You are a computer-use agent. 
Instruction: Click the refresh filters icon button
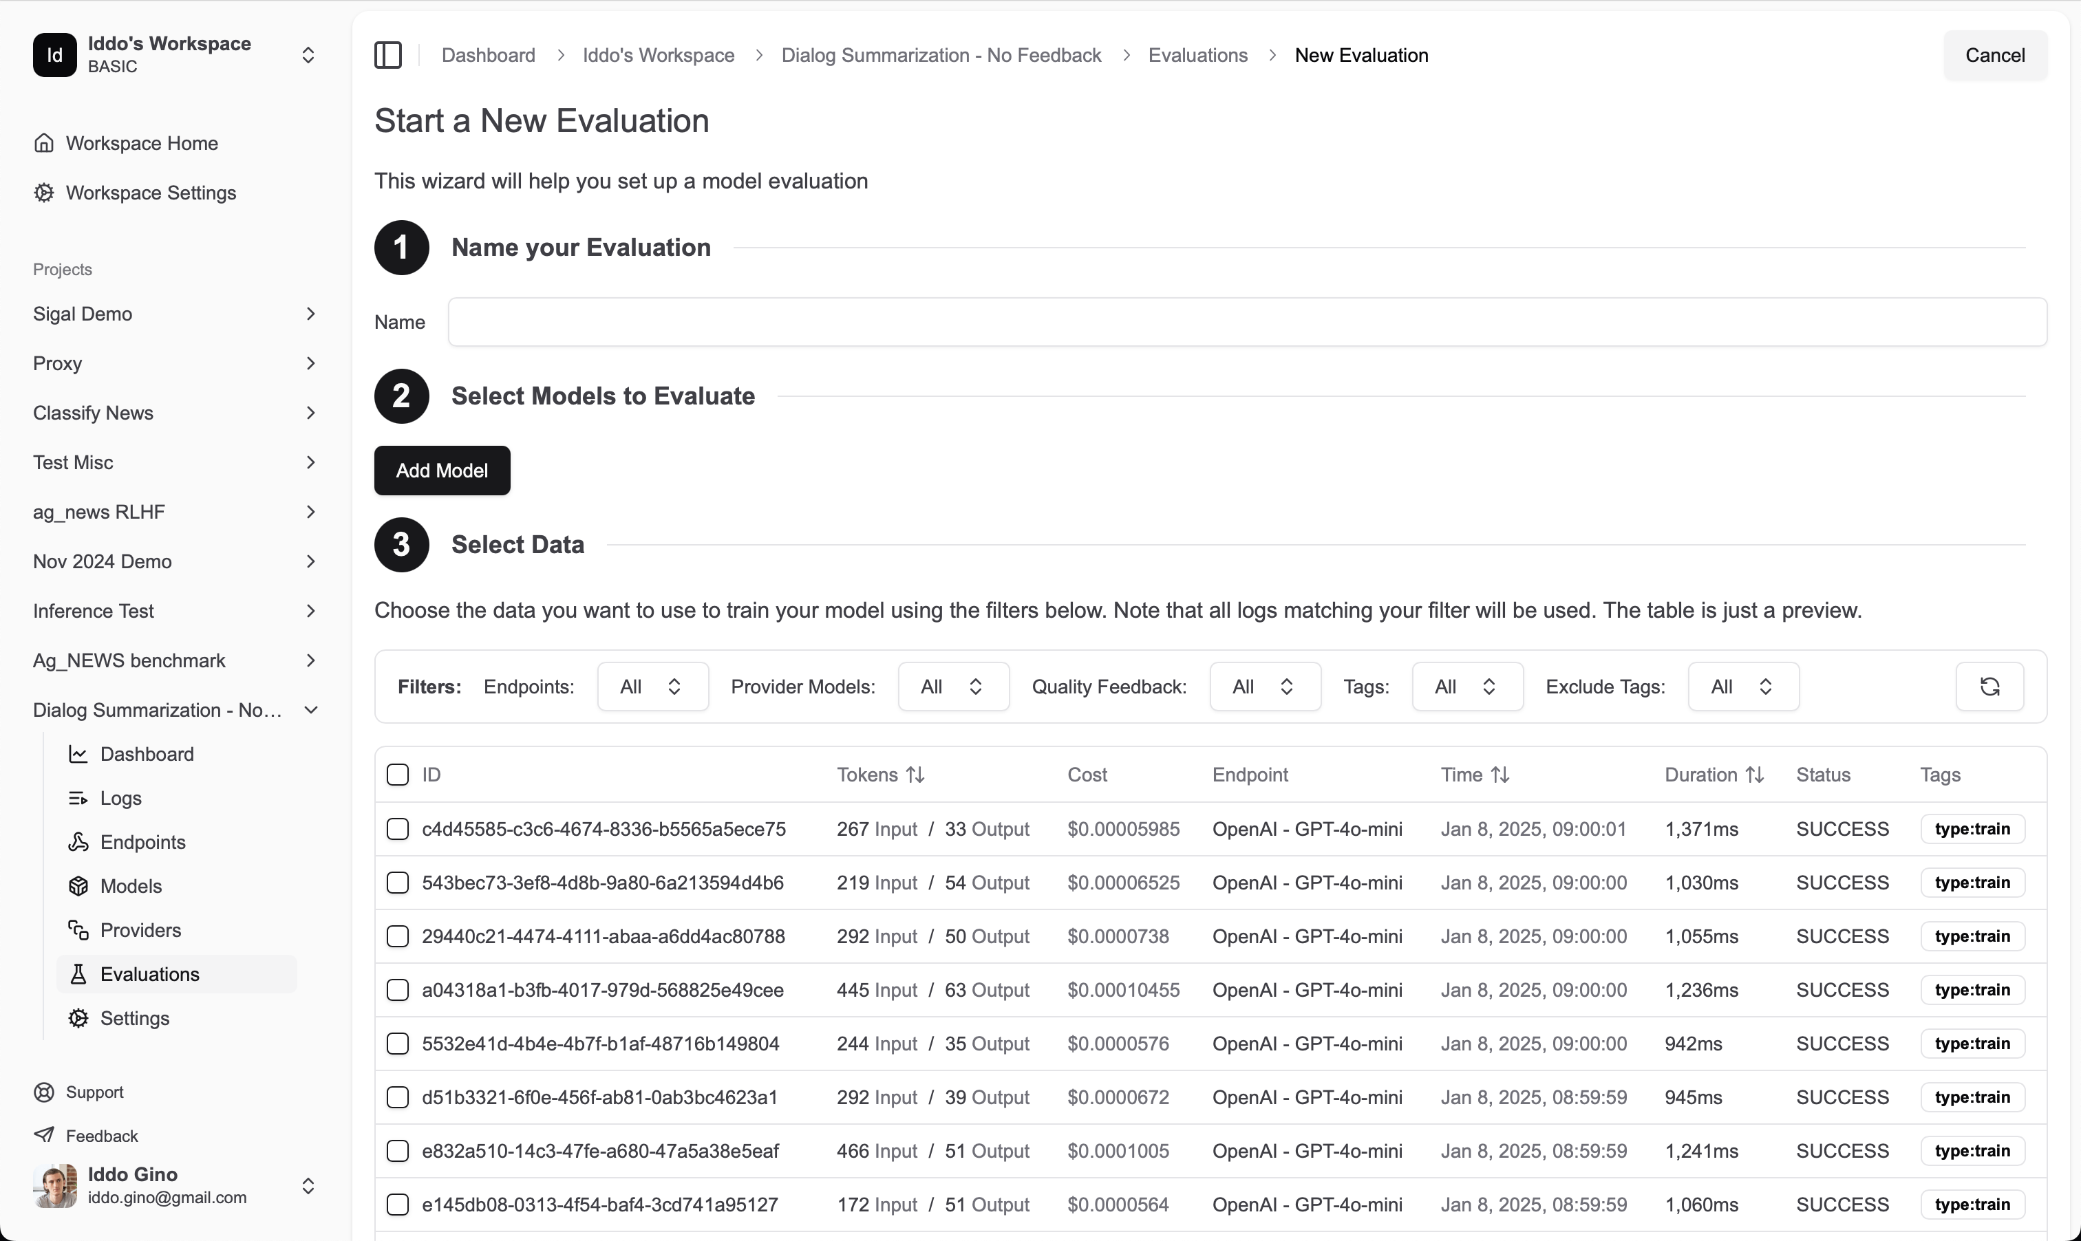coord(1989,687)
